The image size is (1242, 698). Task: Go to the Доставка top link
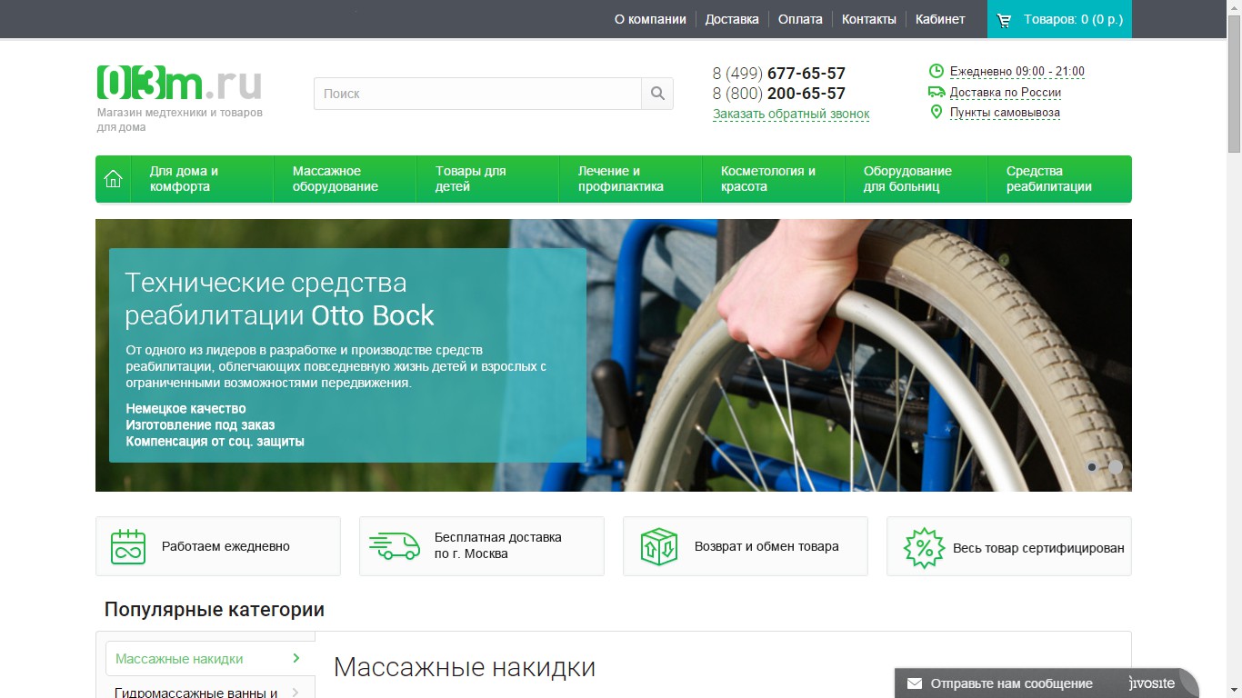[732, 19]
